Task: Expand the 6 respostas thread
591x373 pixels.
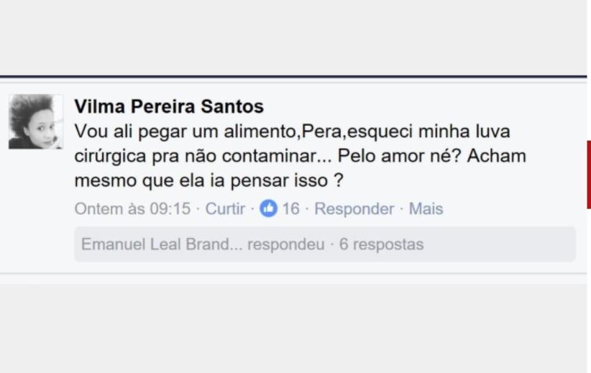Action: coord(381,244)
